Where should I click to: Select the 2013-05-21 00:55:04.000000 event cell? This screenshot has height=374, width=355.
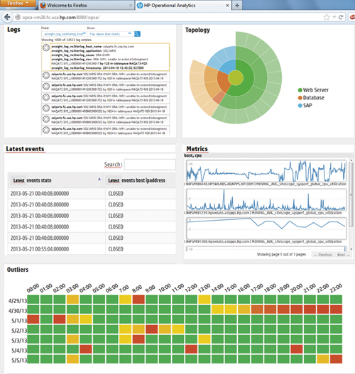56,249
